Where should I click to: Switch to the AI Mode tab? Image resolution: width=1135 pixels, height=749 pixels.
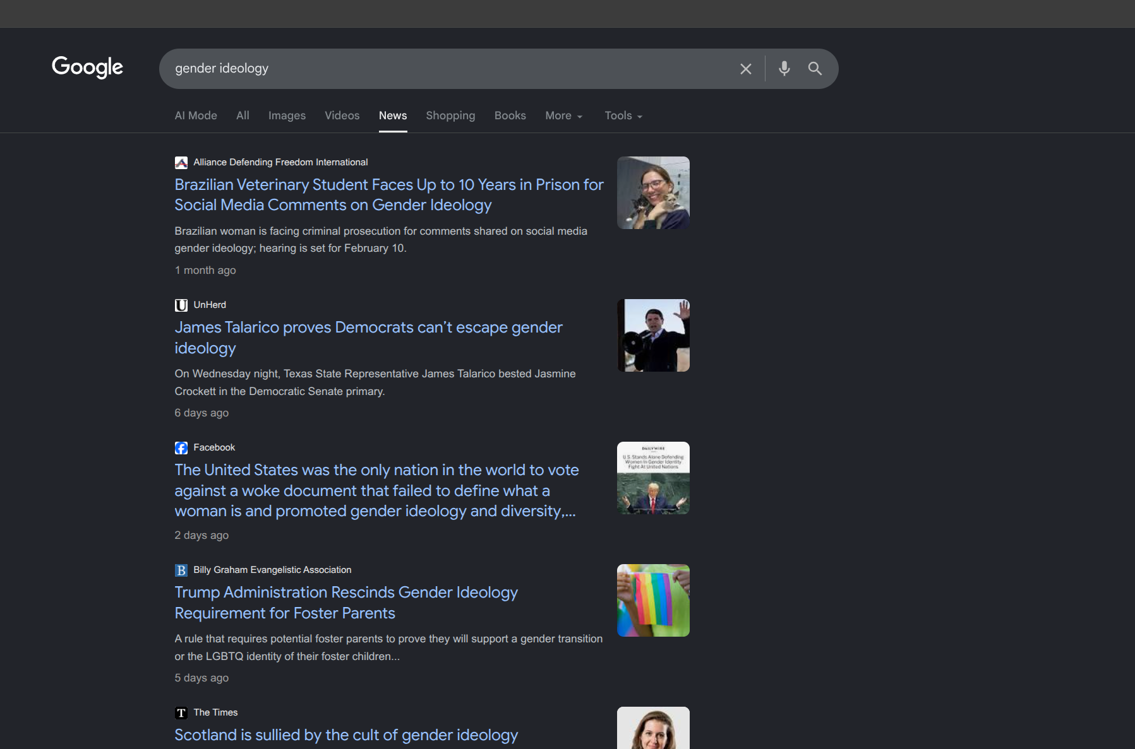196,115
